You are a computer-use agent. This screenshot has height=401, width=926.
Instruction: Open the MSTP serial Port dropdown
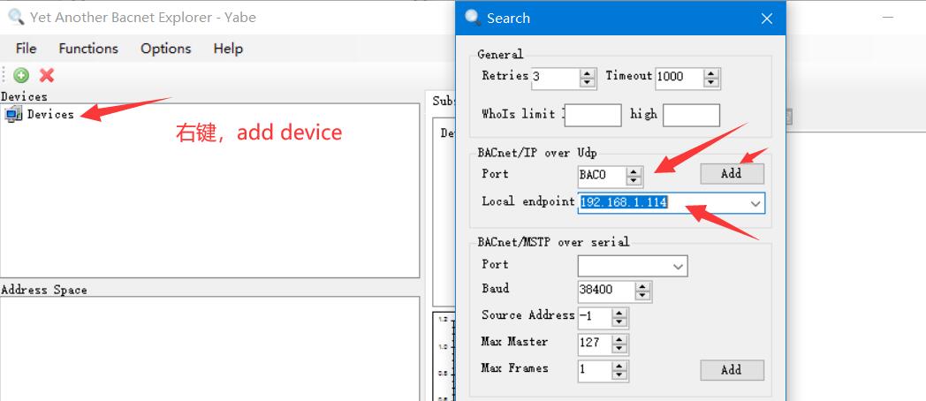[x=678, y=267]
